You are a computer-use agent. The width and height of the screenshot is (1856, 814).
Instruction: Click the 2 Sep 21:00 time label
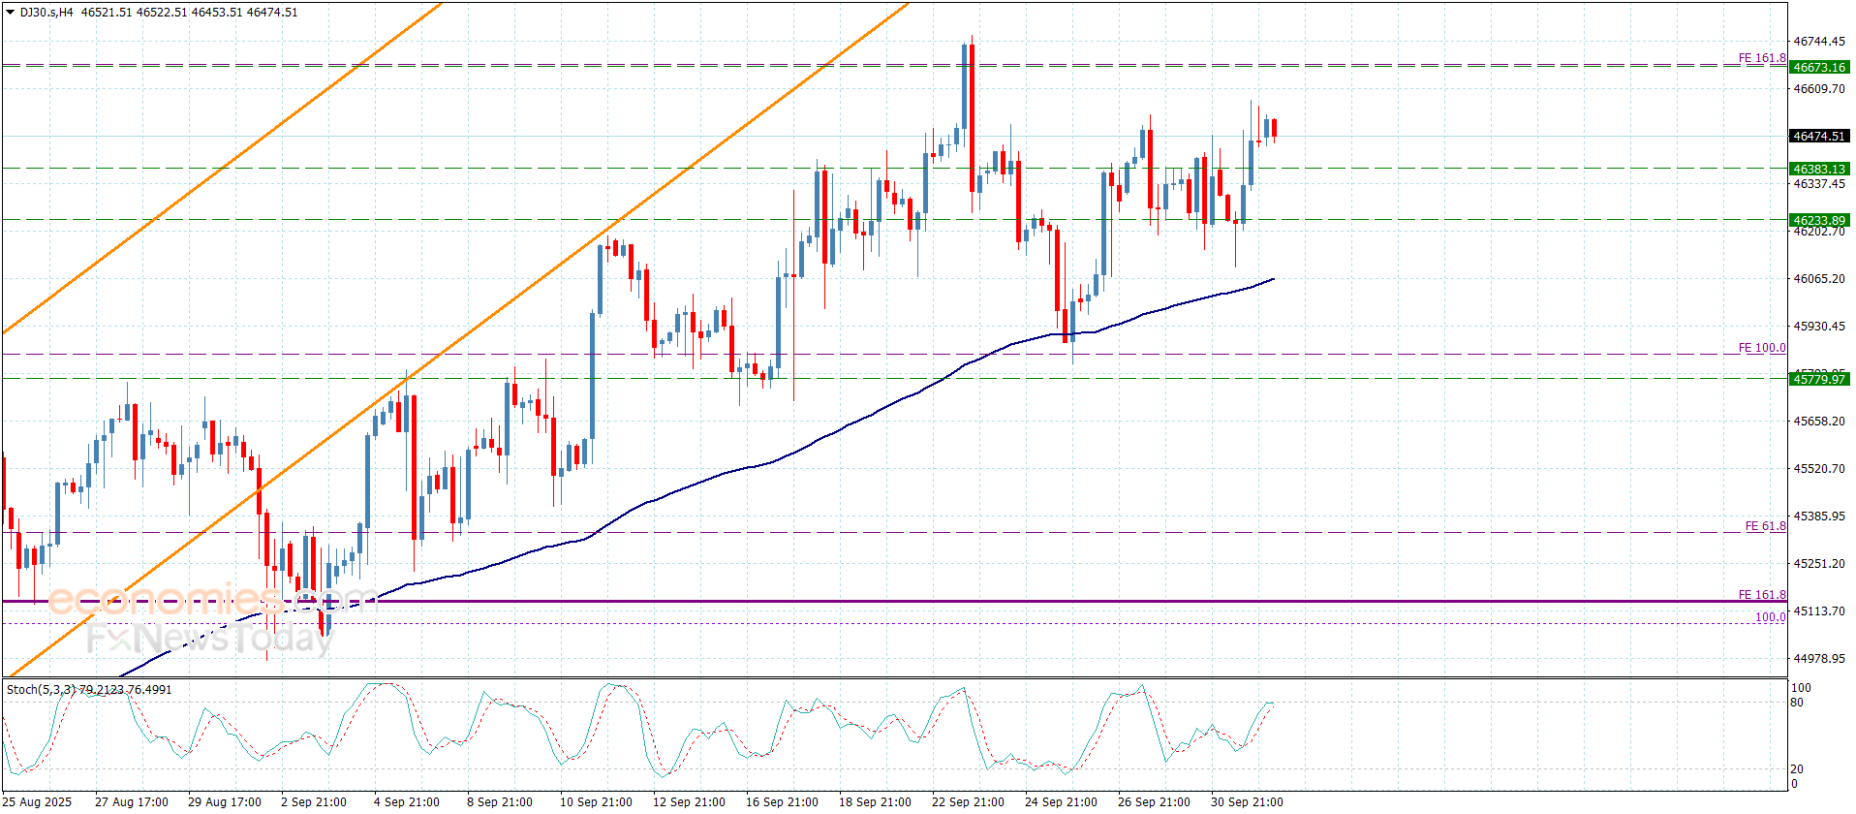click(314, 802)
